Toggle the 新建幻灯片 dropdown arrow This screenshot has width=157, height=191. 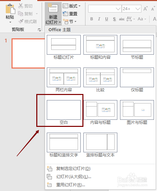[x=60, y=22]
